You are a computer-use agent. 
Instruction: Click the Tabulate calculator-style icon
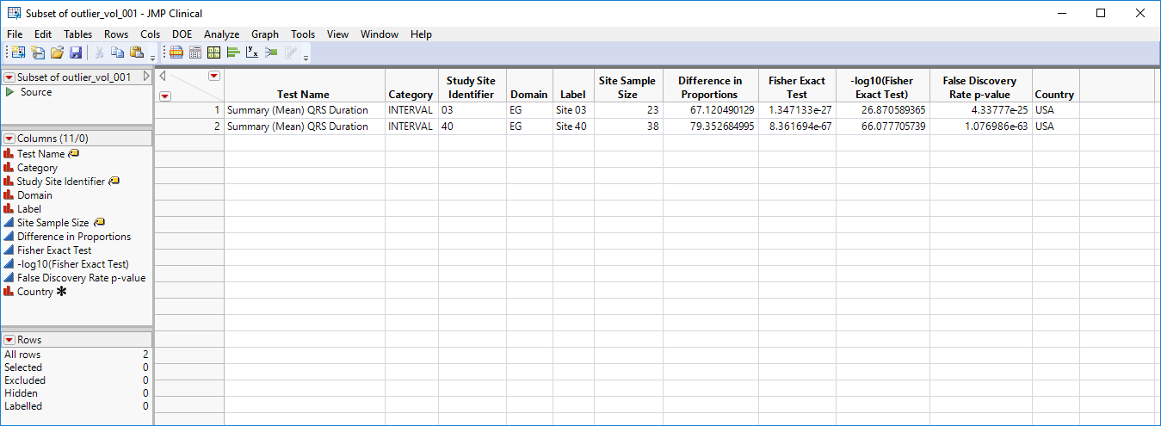[195, 52]
